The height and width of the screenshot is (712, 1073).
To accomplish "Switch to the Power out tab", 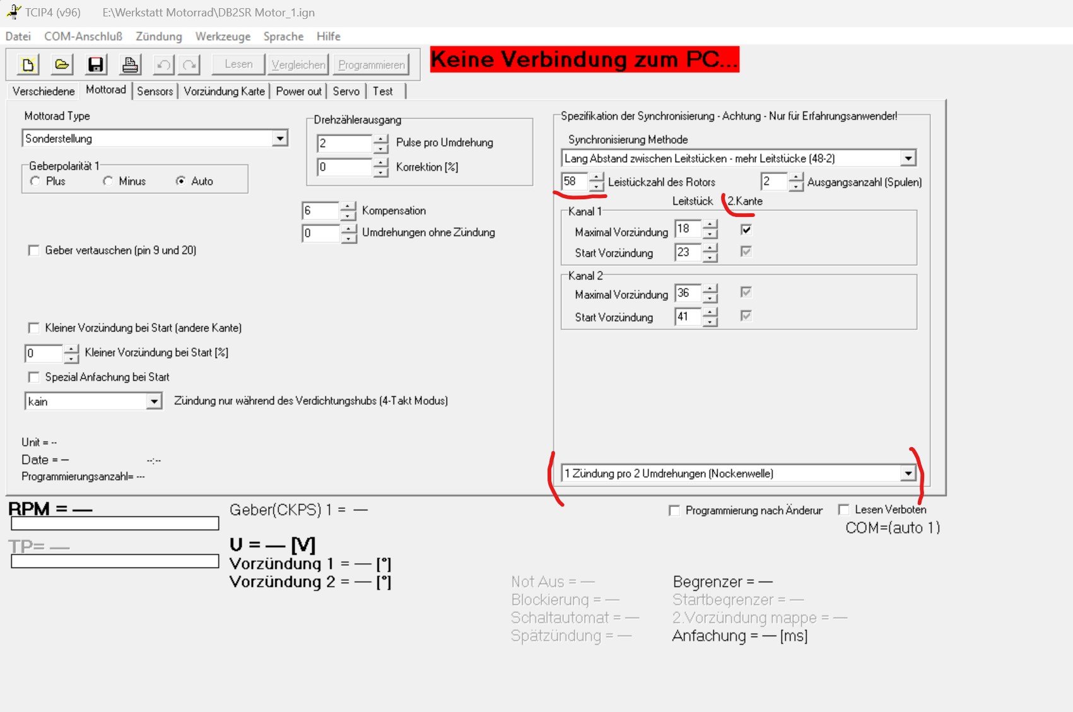I will point(298,91).
